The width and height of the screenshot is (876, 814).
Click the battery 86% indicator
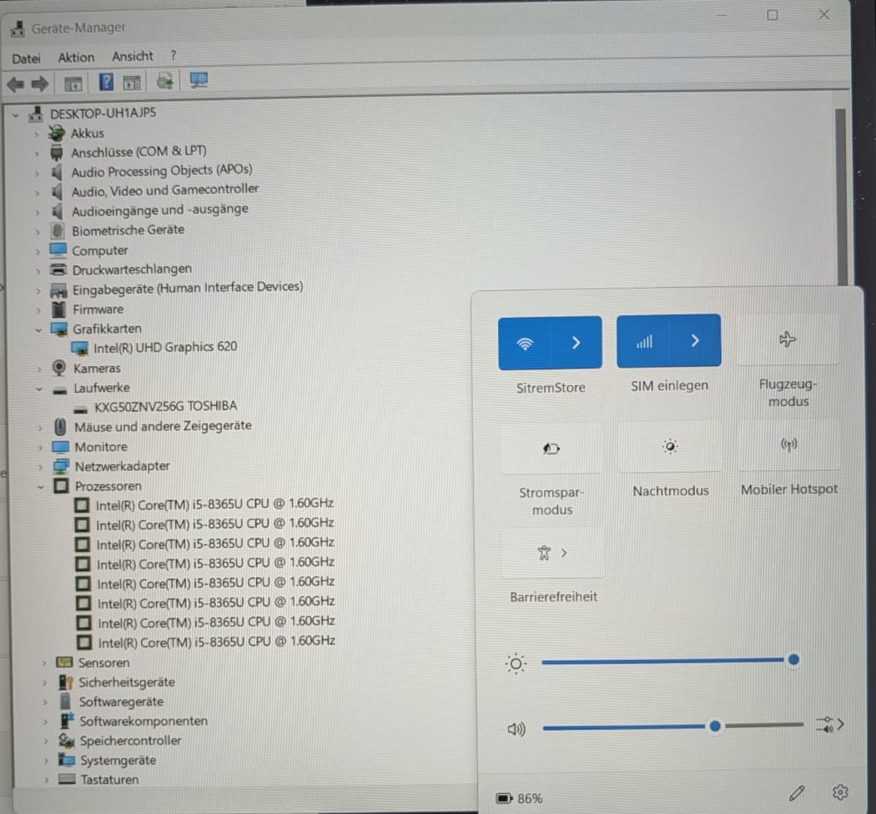point(519,798)
